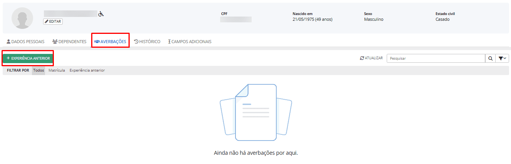Click the empty documents illustration
This screenshot has width=511, height=164.
(x=255, y=112)
